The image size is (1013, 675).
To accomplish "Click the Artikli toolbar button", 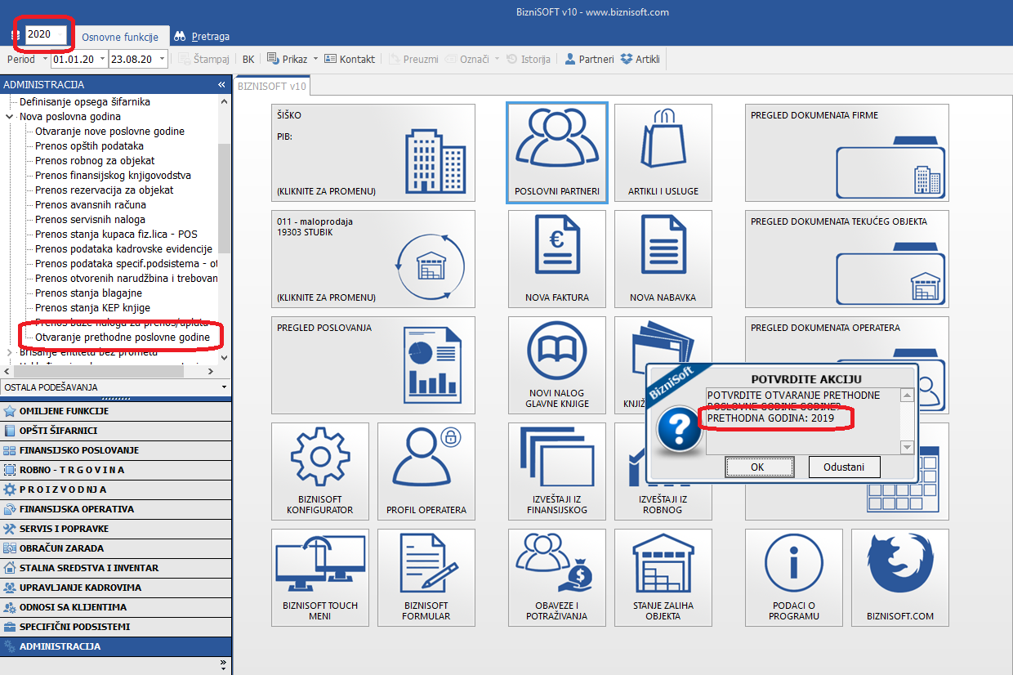I will (640, 59).
